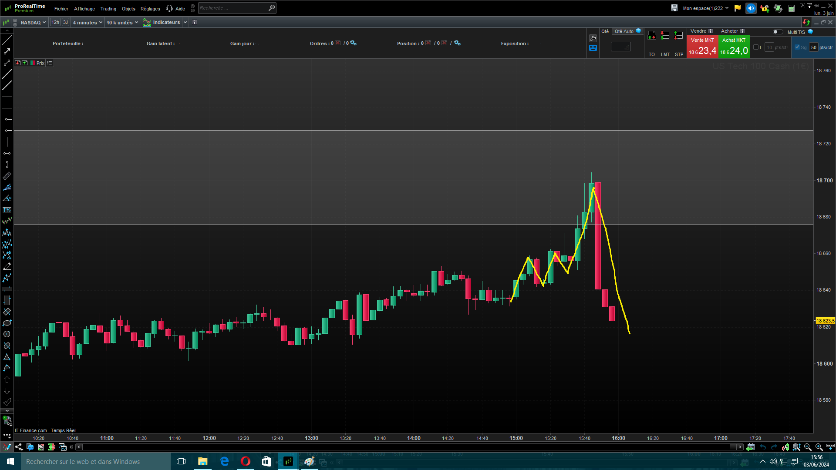Screen dimensions: 836x470
Task: Select the STP stop order icon
Action: pos(678,36)
